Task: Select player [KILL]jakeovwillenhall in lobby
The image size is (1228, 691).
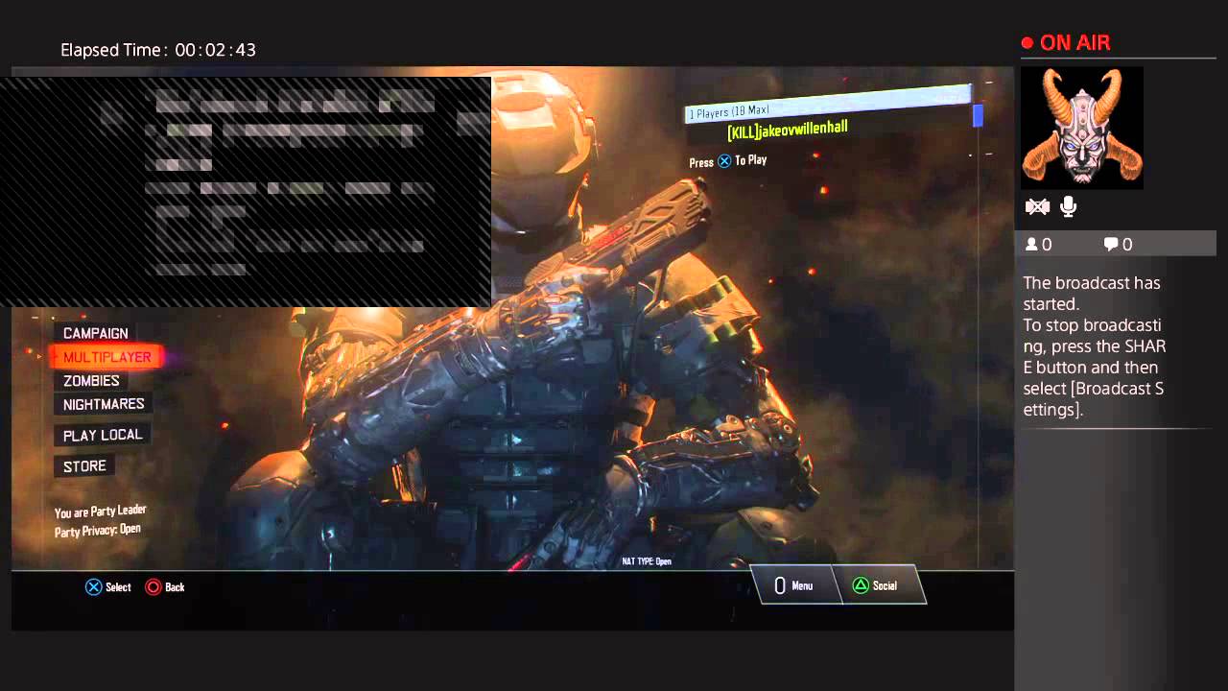Action: click(788, 130)
